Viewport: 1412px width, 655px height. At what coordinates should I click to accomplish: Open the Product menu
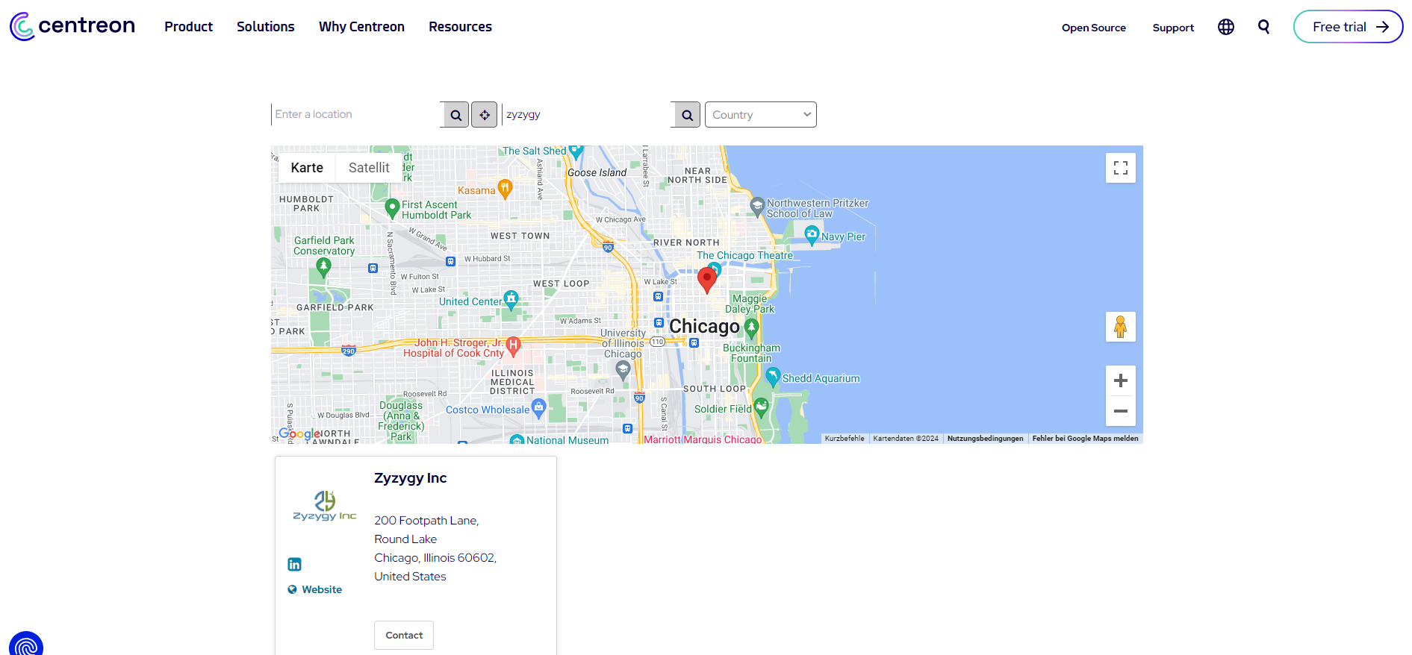(x=188, y=27)
